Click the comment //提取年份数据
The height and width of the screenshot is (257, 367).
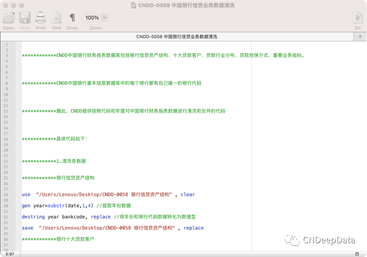(x=114, y=206)
